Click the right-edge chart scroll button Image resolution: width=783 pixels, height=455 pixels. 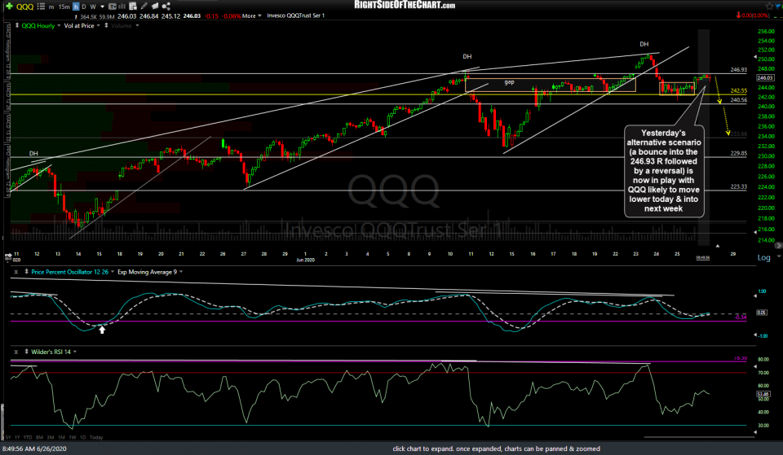778,246
